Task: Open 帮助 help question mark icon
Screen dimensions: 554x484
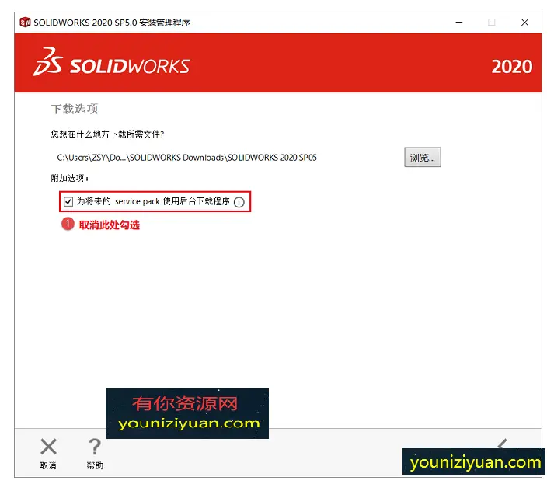Action: pos(95,447)
